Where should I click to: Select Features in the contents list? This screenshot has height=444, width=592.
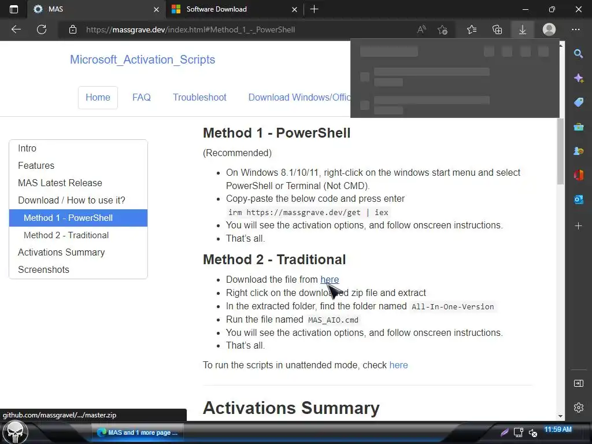[x=78, y=166]
